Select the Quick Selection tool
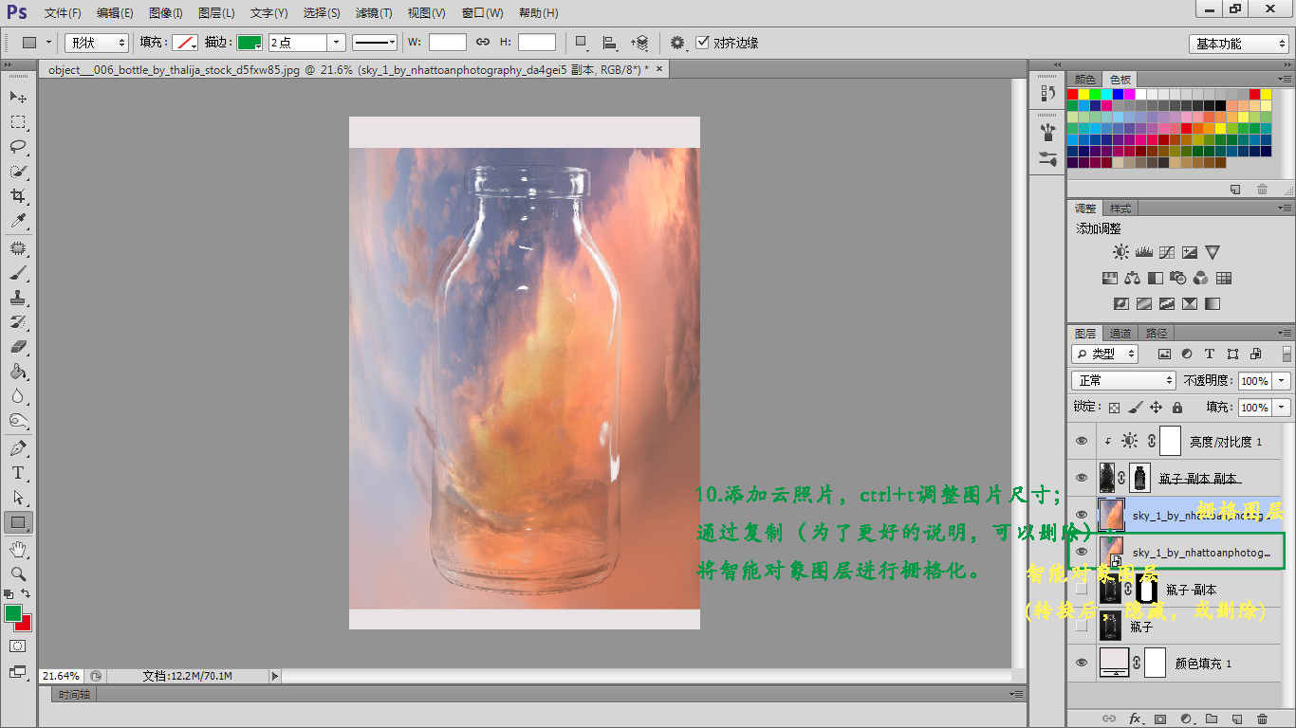The width and height of the screenshot is (1296, 728). click(x=18, y=172)
